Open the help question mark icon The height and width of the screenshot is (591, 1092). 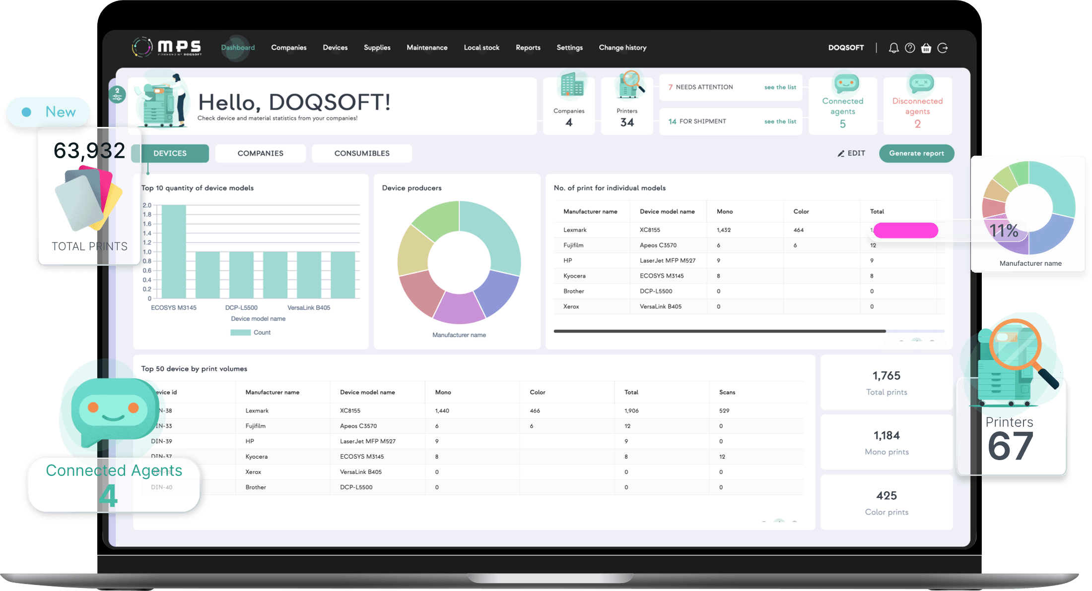pos(910,48)
